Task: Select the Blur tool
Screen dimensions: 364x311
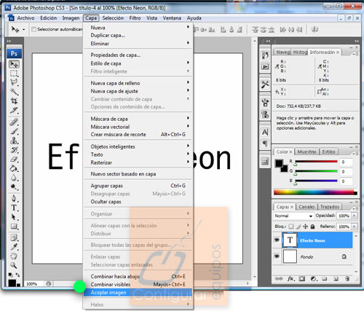Action: pyautogui.click(x=14, y=178)
